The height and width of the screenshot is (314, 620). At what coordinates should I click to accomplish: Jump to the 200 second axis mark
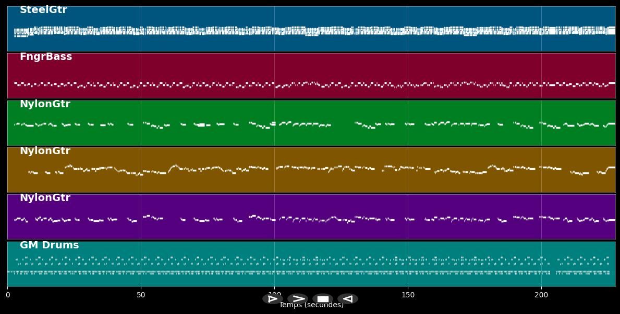coord(541,295)
